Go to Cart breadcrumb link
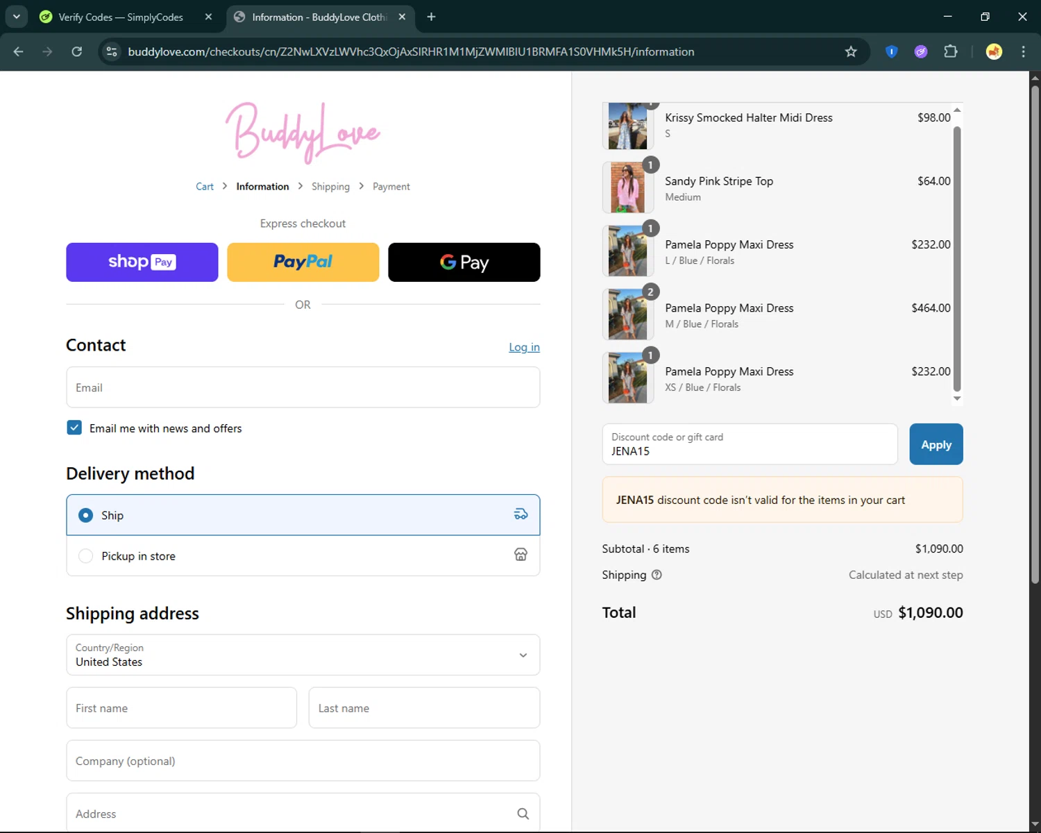This screenshot has height=833, width=1041. (x=205, y=186)
